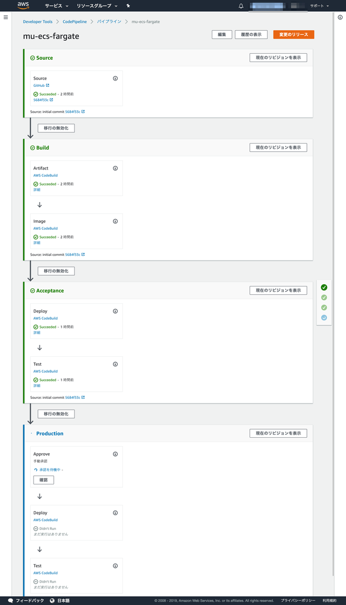Viewport: 346px width, 605px height.
Task: Open the サポート dropdown menu
Action: [x=319, y=6]
